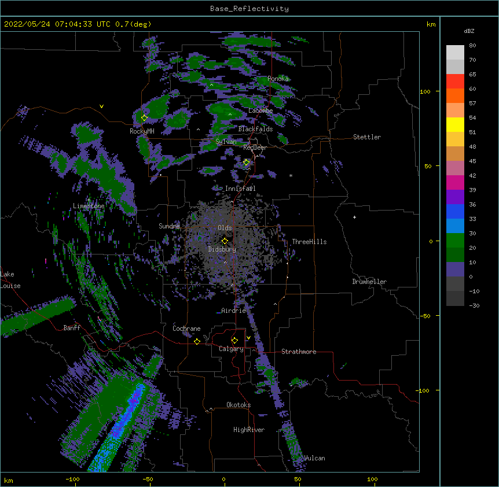The height and width of the screenshot is (487, 499).
Task: Click the RockyMH label
Action: click(x=142, y=131)
